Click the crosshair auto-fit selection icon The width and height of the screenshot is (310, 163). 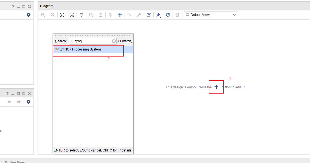point(81,15)
